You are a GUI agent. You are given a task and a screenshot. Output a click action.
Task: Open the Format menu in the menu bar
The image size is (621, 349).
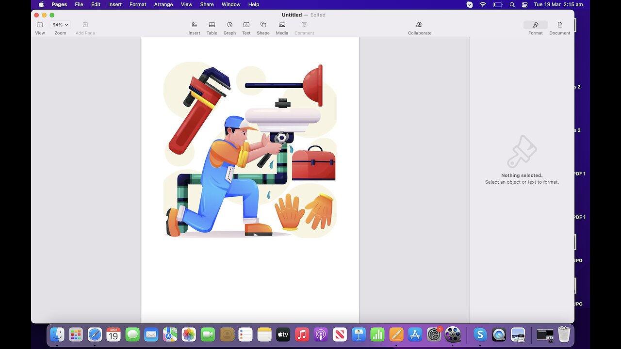pyautogui.click(x=138, y=4)
